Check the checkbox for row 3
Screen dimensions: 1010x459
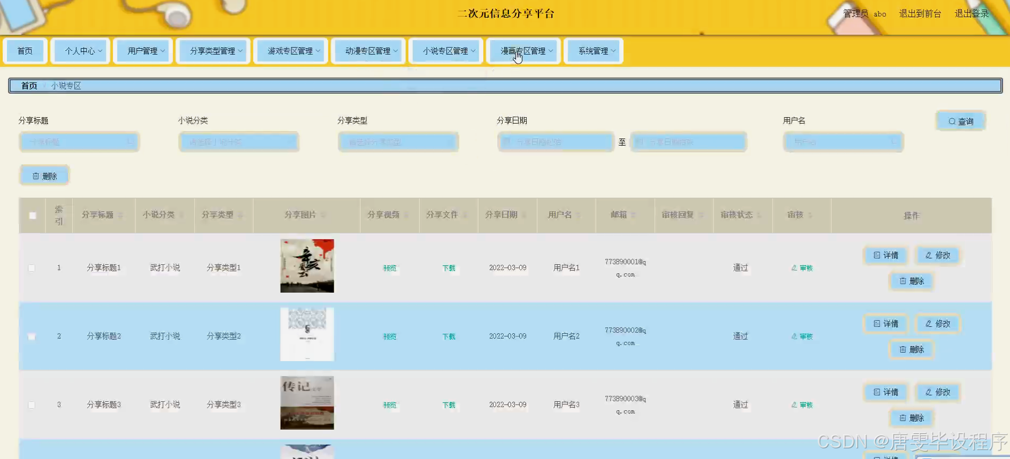coord(32,405)
